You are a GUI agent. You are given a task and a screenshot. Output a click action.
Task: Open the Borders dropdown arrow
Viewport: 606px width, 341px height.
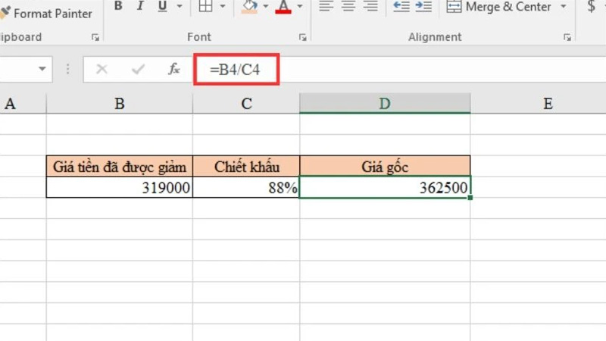click(x=223, y=6)
